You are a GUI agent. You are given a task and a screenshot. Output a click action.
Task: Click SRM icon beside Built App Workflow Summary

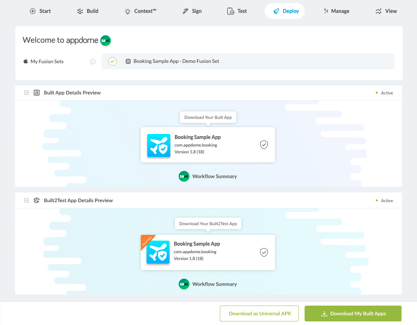184,176
